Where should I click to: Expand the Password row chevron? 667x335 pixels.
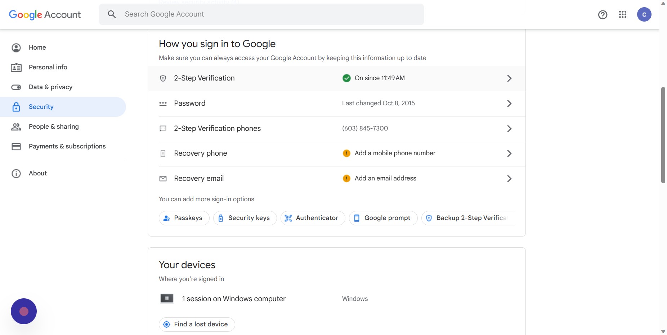[509, 104]
